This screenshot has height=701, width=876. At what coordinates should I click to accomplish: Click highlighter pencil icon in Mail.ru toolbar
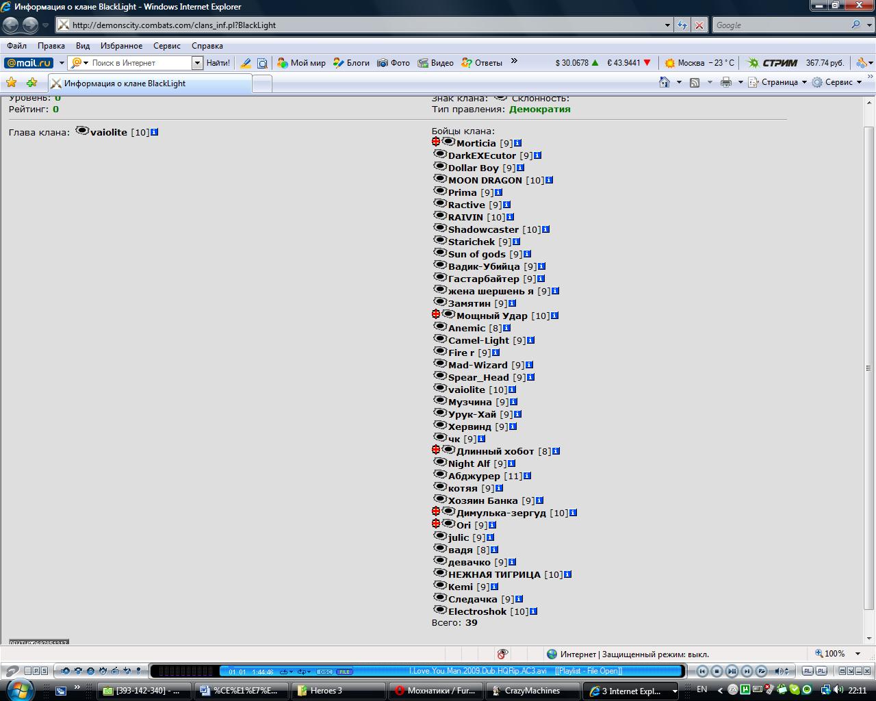pos(245,63)
